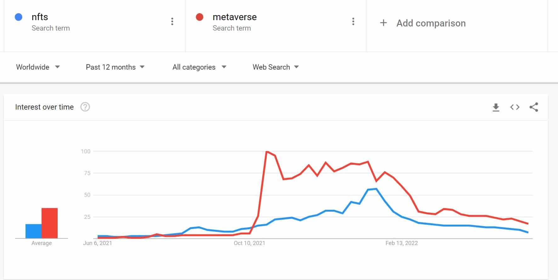558x280 pixels.
Task: Click the help icon next to Interest over time
Action: tap(85, 107)
